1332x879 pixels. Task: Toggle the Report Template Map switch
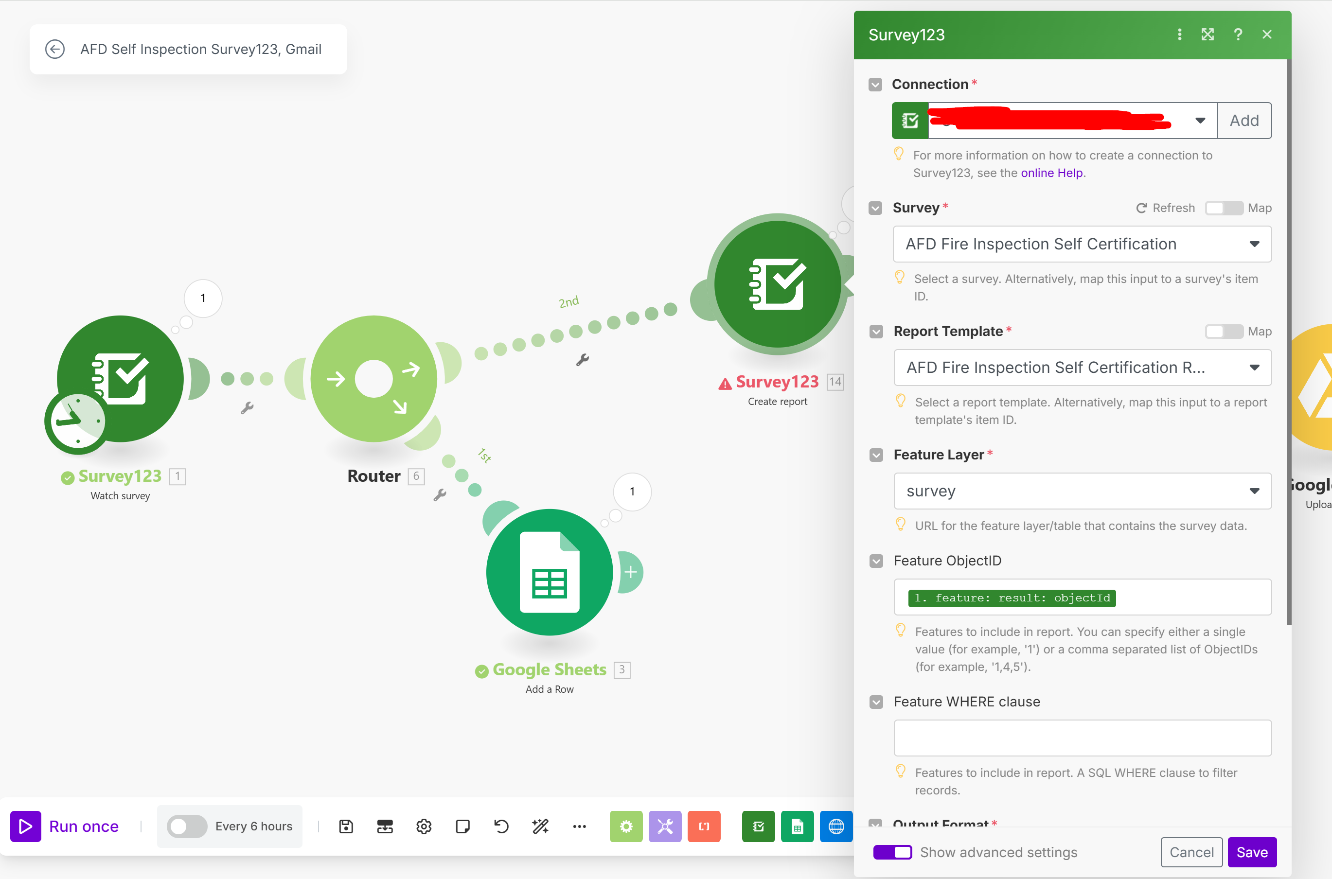pyautogui.click(x=1224, y=331)
